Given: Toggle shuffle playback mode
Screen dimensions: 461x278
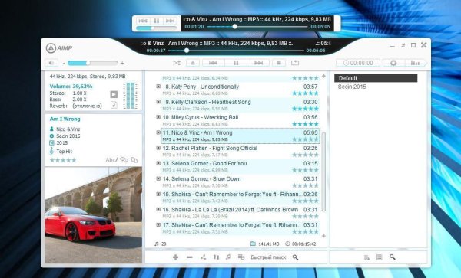Looking at the screenshot, I should [x=177, y=63].
